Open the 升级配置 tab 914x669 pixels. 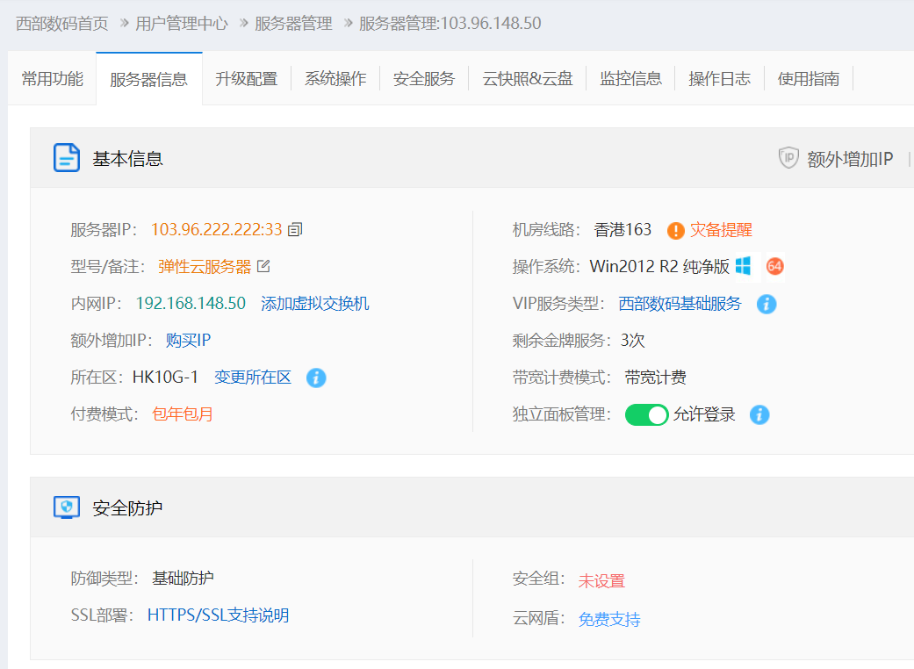pyautogui.click(x=246, y=79)
